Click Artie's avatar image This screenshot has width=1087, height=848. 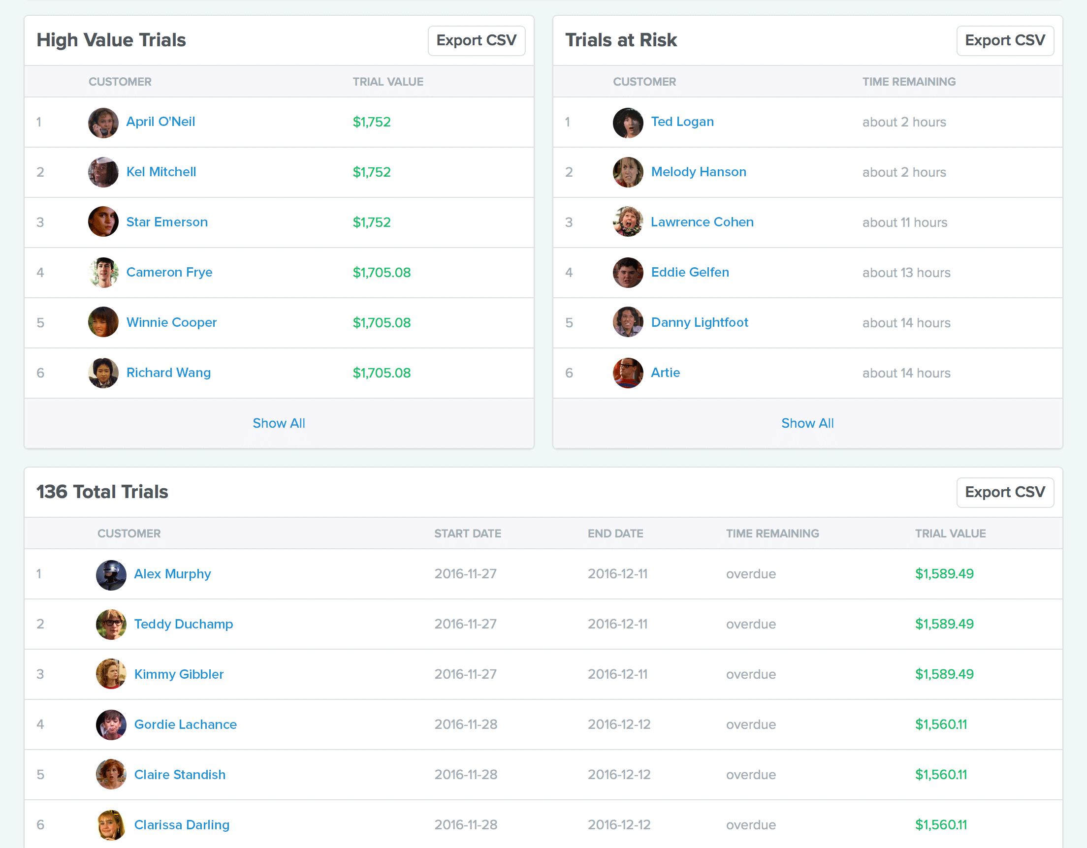coord(628,373)
